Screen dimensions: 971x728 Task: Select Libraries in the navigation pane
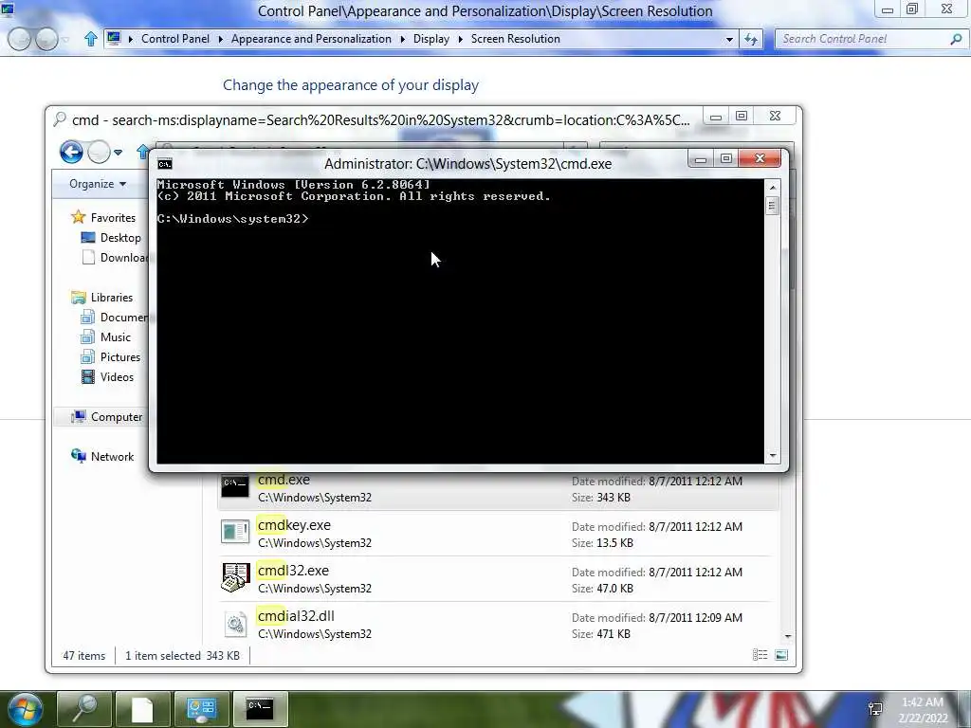click(112, 297)
